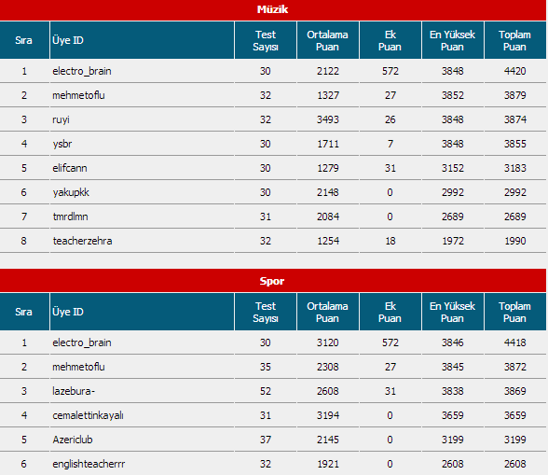Click Ortalama Puan header in Spor table
Viewport: 548px width, 475px height.
click(328, 312)
